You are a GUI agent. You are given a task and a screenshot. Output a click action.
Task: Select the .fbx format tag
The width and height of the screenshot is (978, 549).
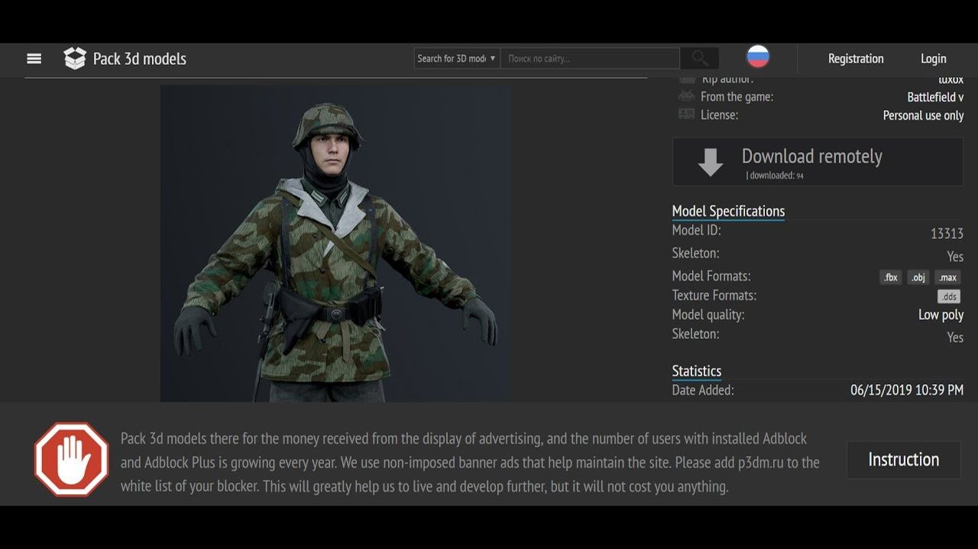click(891, 277)
